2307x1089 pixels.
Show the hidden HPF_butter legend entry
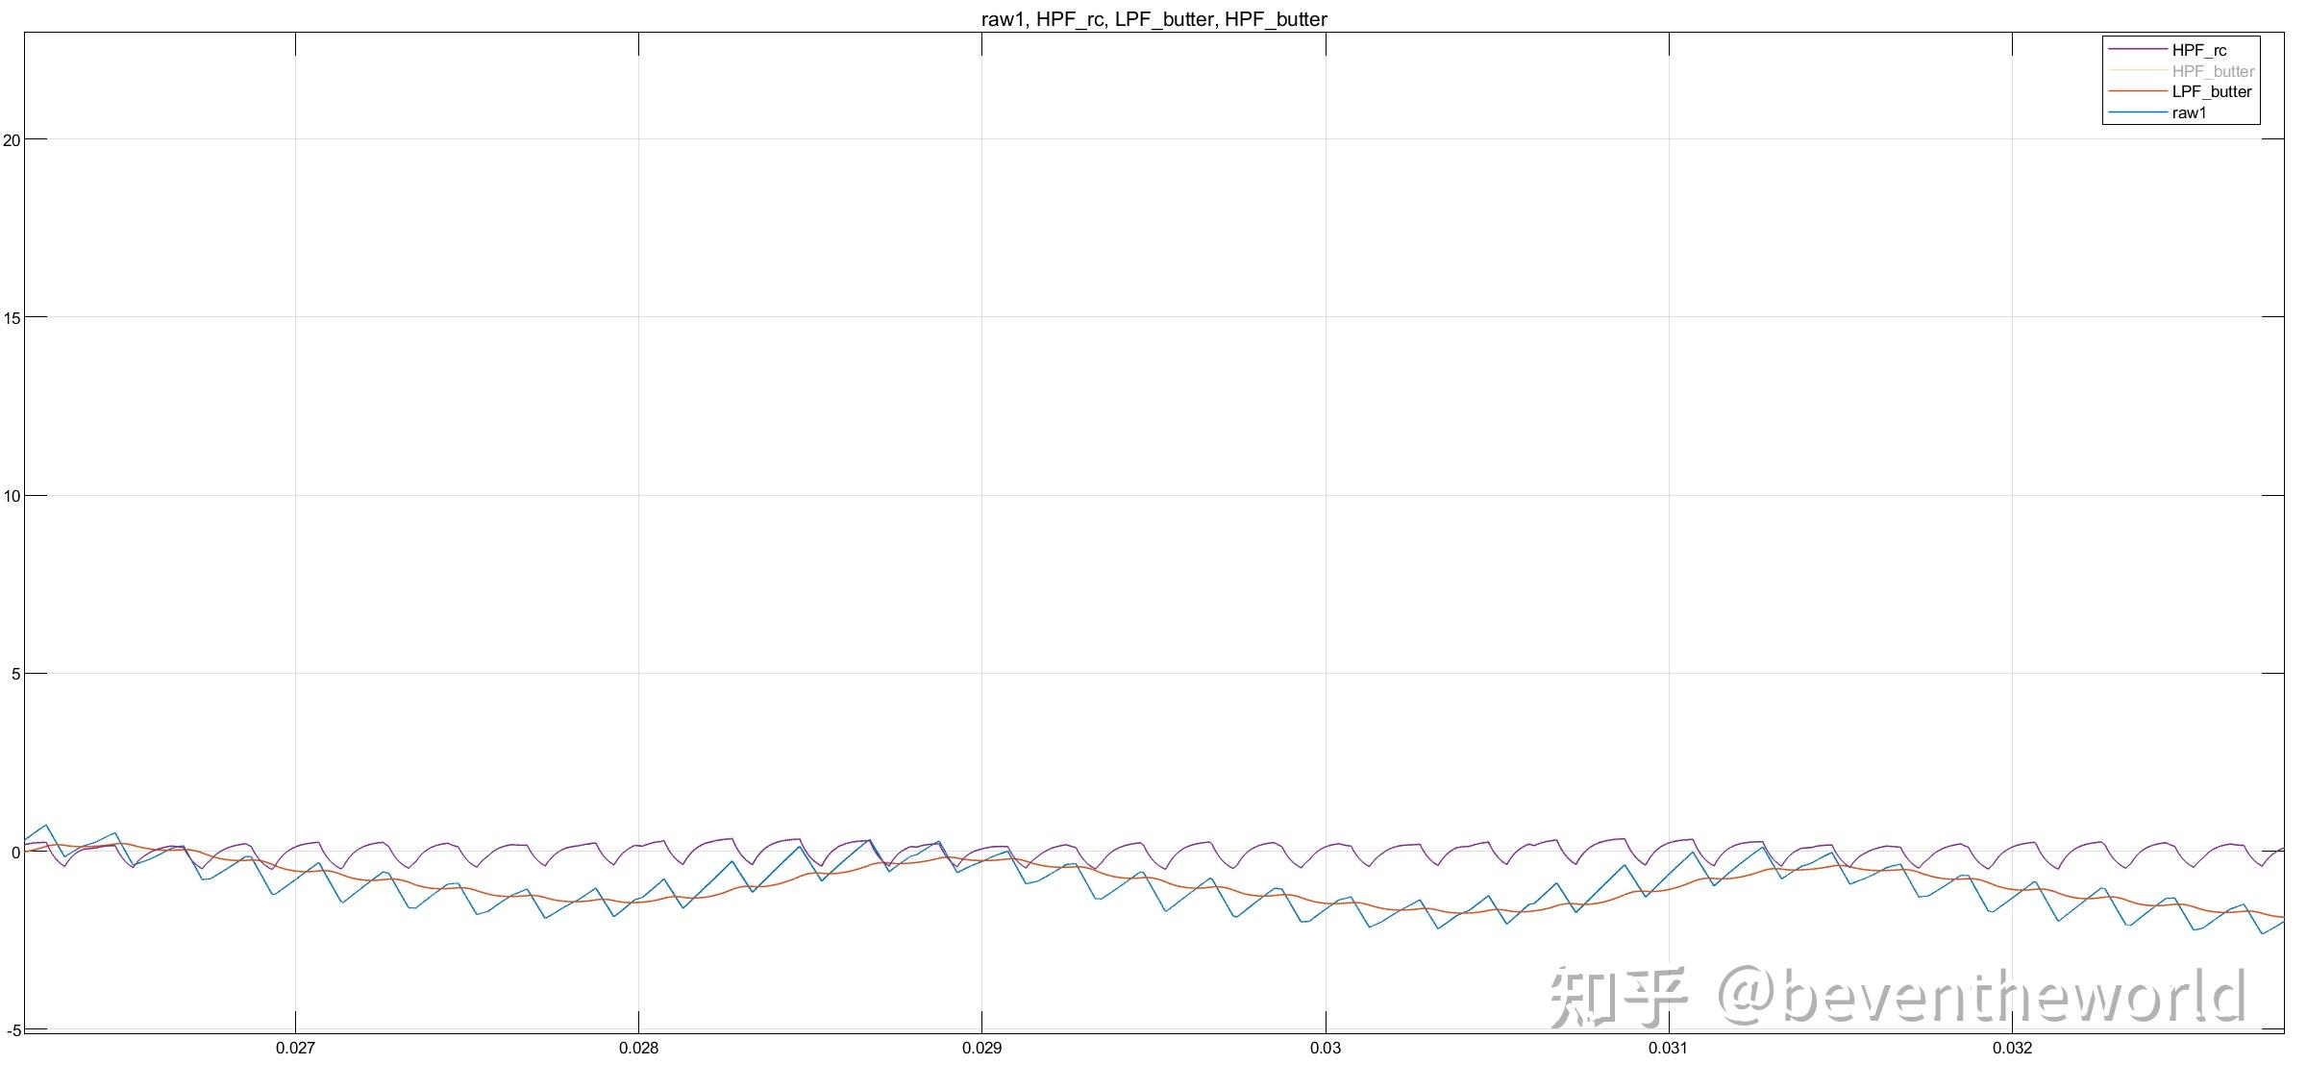[x=2213, y=71]
